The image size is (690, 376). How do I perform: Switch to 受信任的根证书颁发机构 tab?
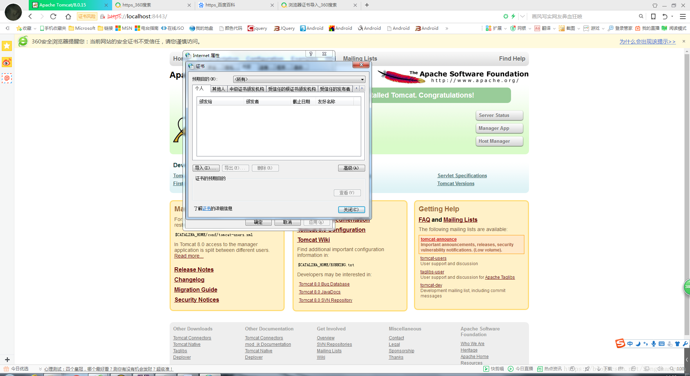[292, 89]
